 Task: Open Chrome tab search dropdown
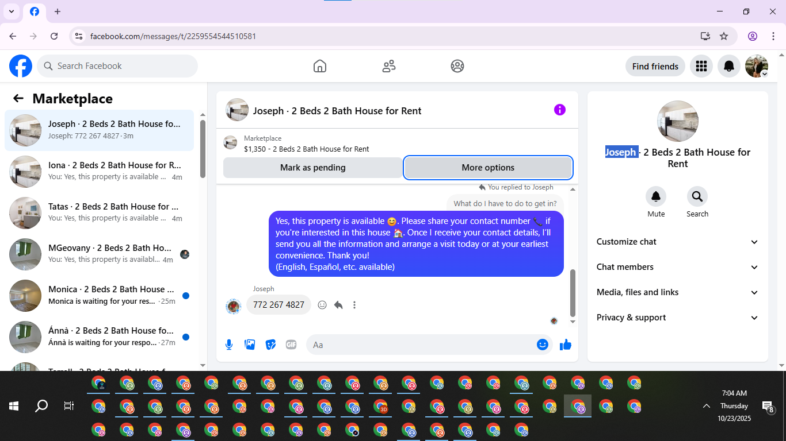coord(11,11)
